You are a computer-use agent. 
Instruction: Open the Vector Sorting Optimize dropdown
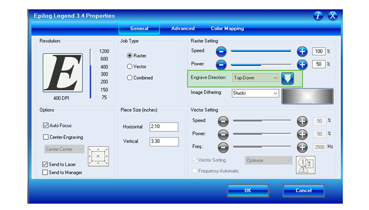coord(269,160)
